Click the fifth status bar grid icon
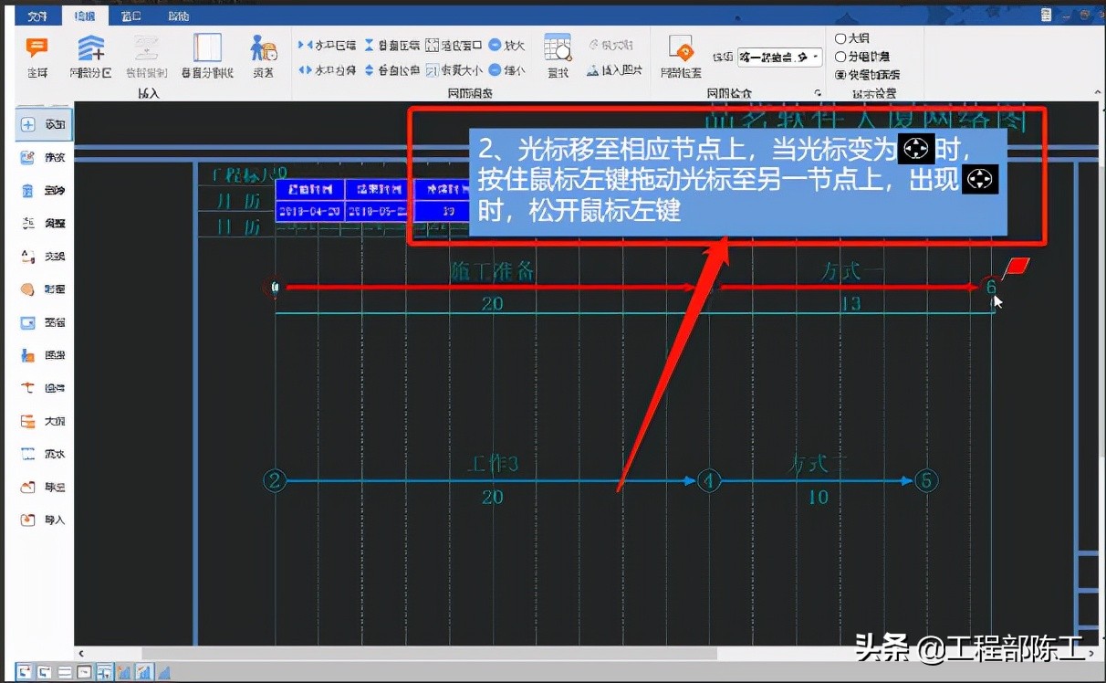Screen dimensions: 1106x683 click(104, 672)
